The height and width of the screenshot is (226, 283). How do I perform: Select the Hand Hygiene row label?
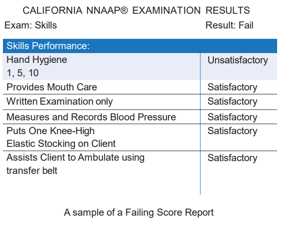coord(37,60)
